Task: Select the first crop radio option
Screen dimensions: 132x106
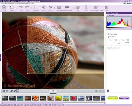Action: 108,34
